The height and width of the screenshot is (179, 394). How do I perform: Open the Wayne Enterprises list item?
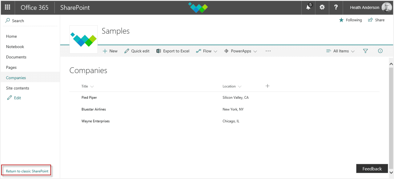click(95, 121)
